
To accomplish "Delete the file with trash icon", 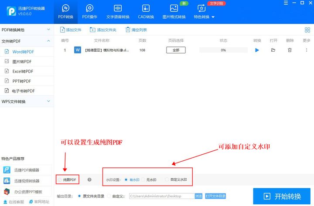I will pyautogui.click(x=290, y=50).
